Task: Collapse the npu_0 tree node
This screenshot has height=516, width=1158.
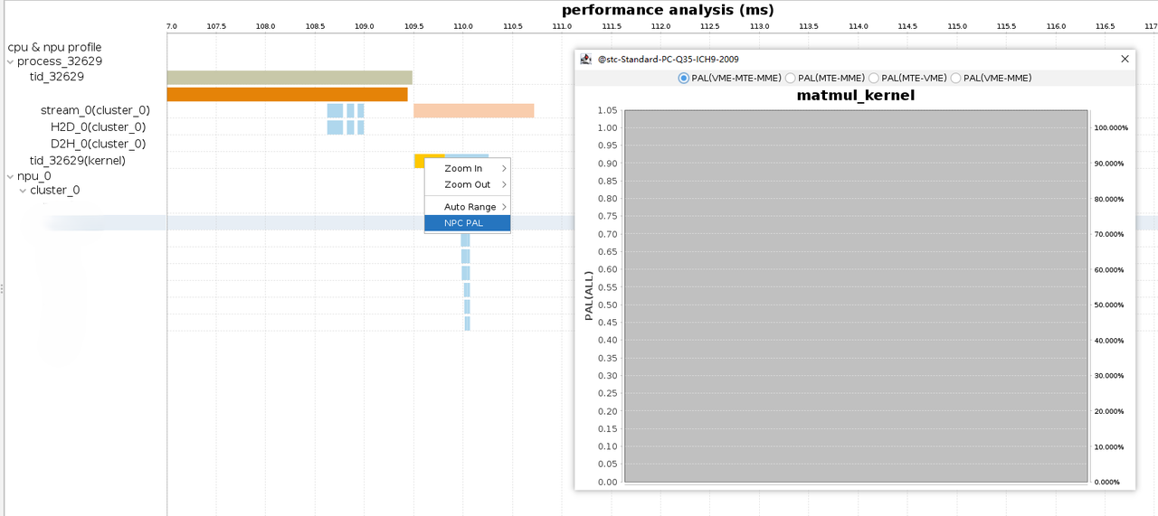Action: (11, 176)
